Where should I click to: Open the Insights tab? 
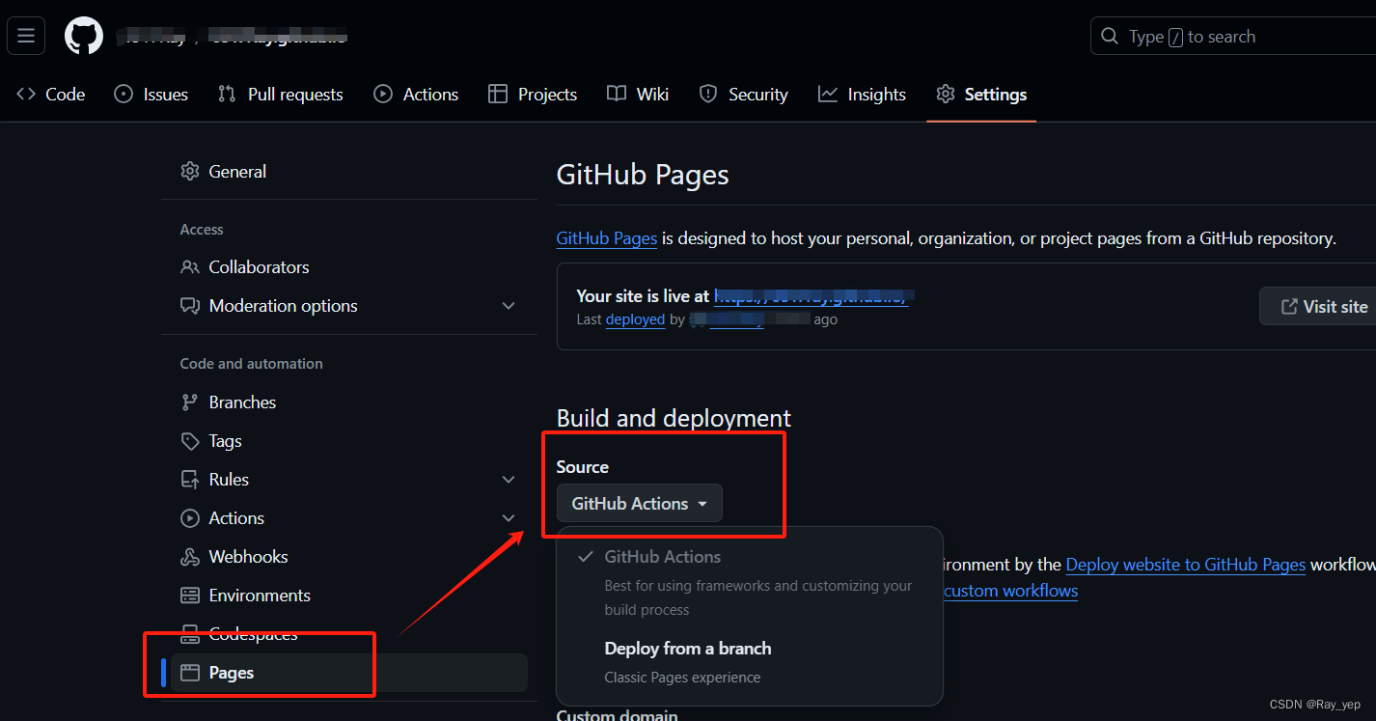point(863,94)
